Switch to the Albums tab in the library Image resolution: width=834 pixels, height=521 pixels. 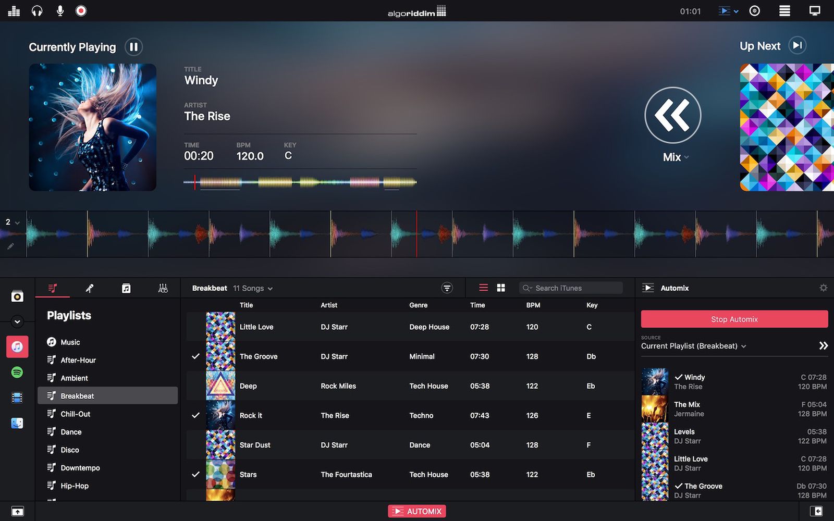coord(126,288)
